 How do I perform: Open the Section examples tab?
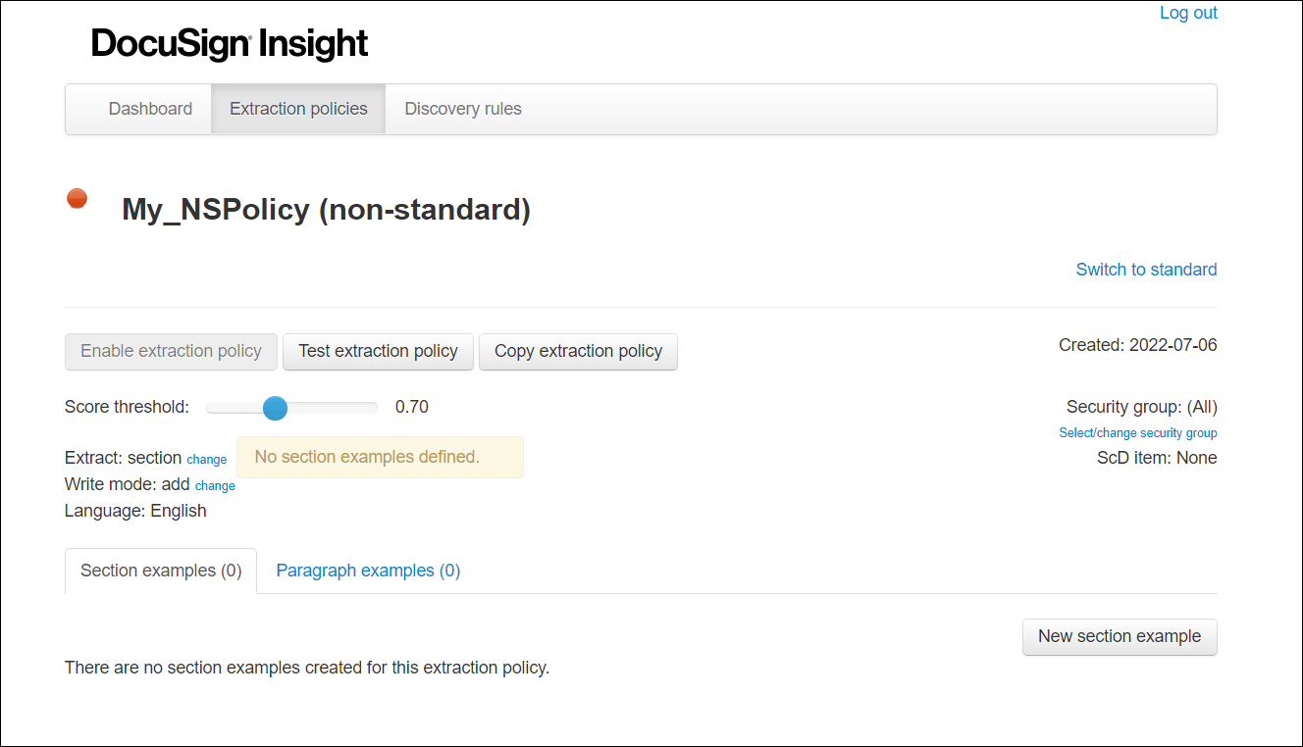(160, 570)
